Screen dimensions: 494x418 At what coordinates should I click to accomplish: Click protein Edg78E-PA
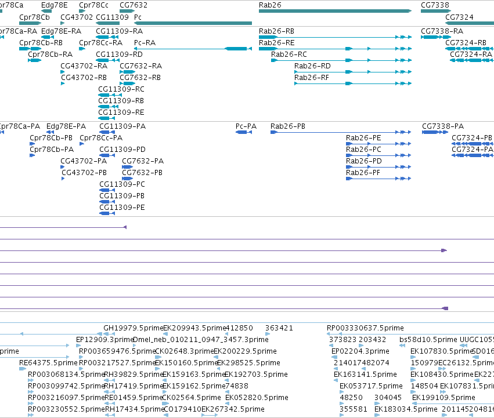point(66,126)
